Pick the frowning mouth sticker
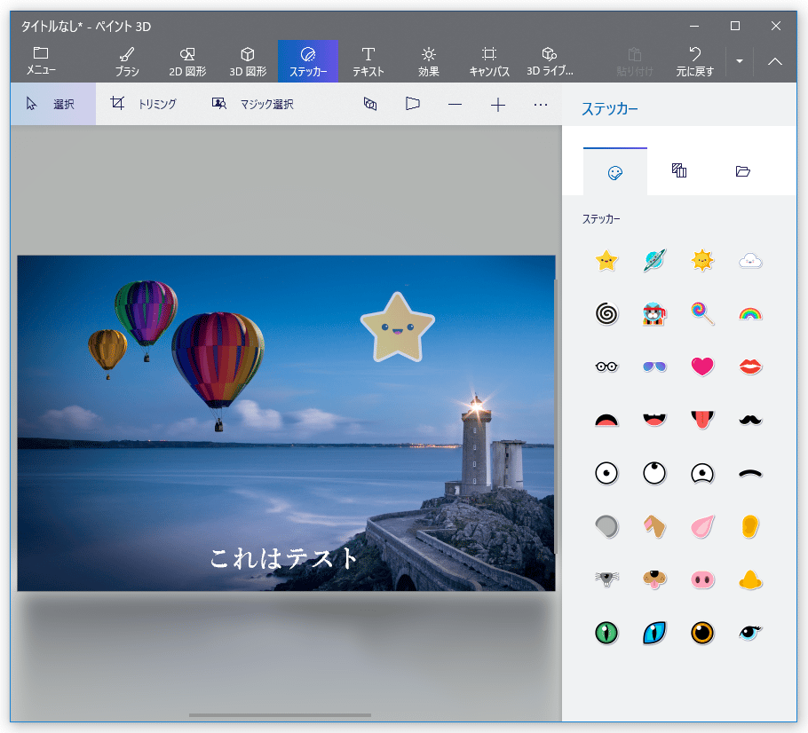This screenshot has width=808, height=733. 606,420
